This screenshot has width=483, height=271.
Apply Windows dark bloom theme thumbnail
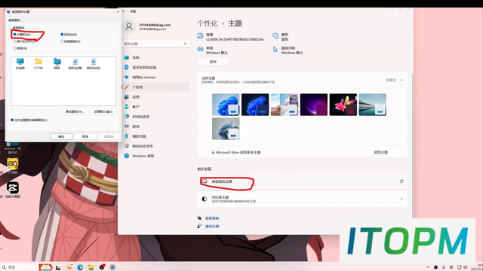tap(255, 105)
